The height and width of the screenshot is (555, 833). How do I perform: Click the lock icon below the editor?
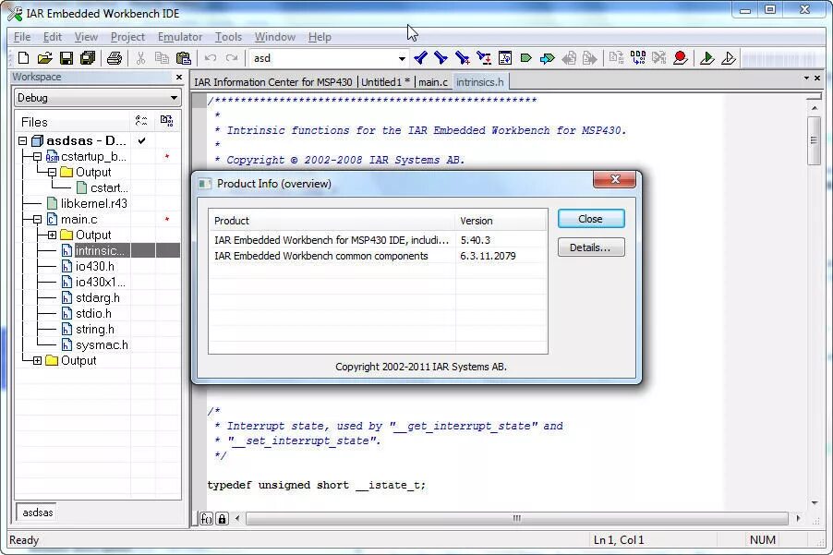(x=222, y=519)
